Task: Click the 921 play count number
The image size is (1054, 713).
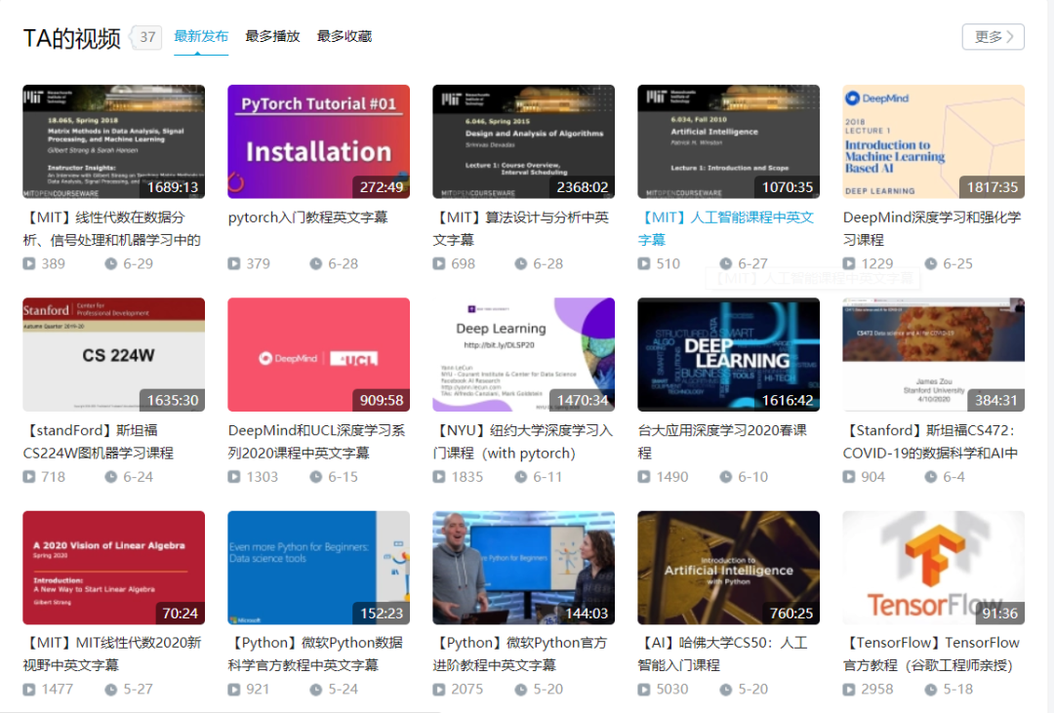Action: click(x=258, y=689)
